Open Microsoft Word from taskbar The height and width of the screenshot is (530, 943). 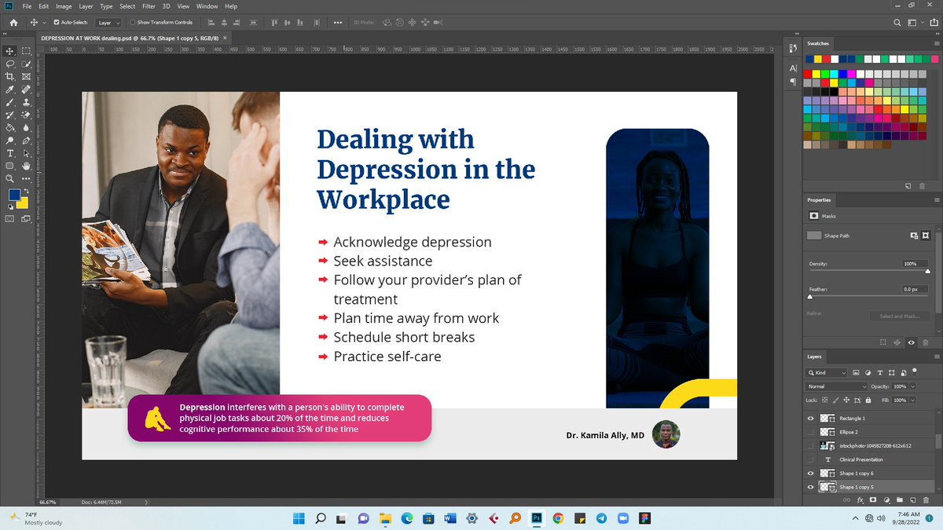point(449,518)
